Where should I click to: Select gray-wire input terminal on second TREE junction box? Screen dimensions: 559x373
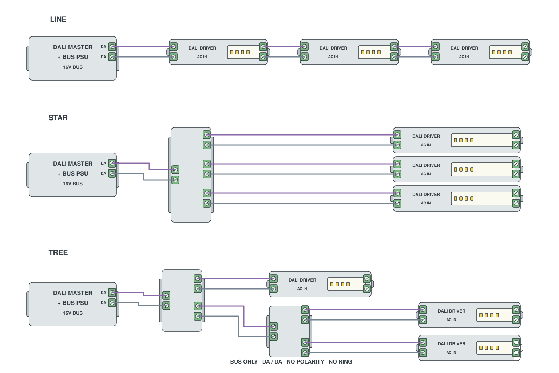coord(274,337)
